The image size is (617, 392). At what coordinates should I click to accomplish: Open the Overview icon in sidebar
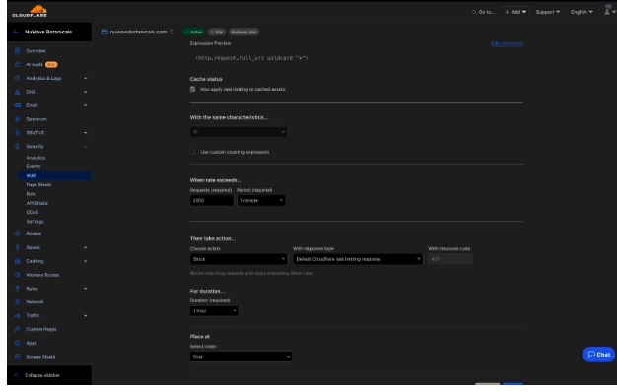click(18, 50)
